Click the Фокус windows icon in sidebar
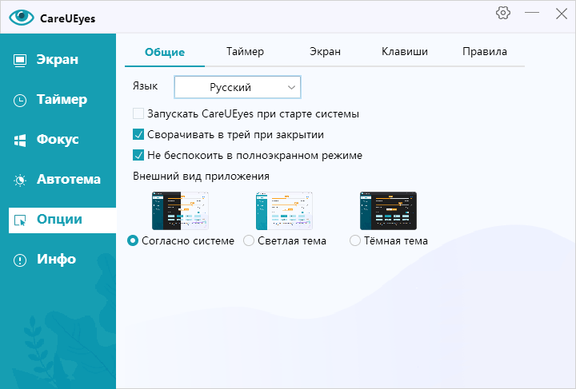Viewport: 576px width, 389px height. (21, 140)
